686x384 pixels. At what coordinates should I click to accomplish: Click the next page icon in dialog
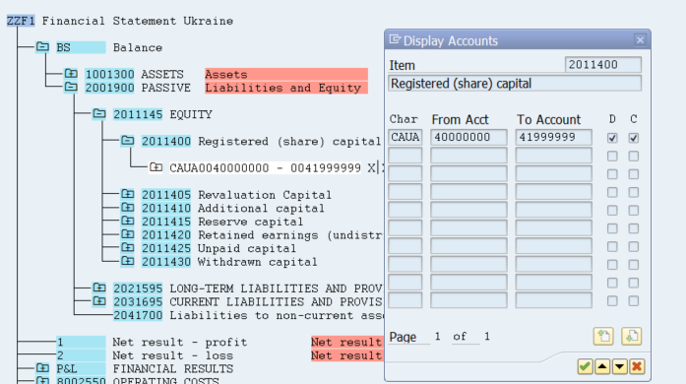[x=631, y=337]
